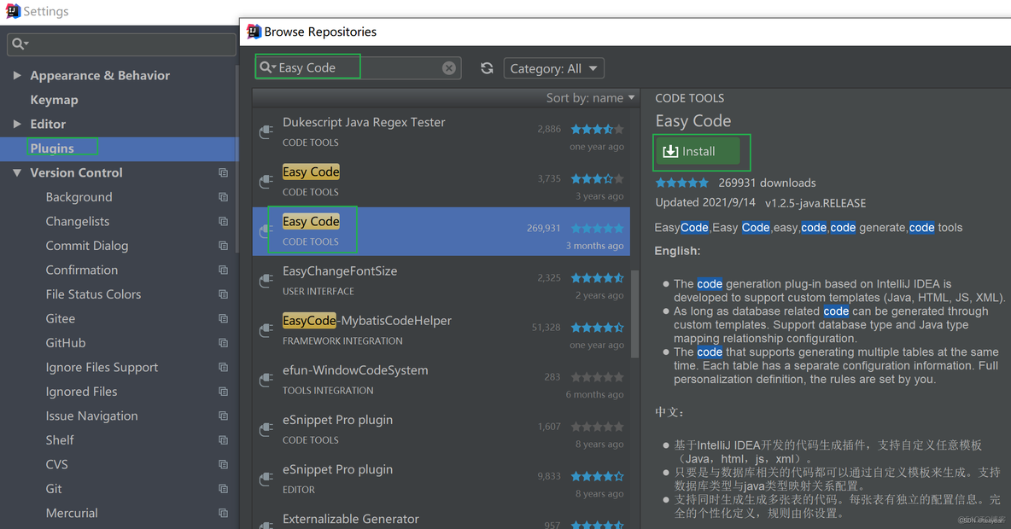Open the Category: All dropdown
The image size is (1011, 529).
pyautogui.click(x=554, y=68)
